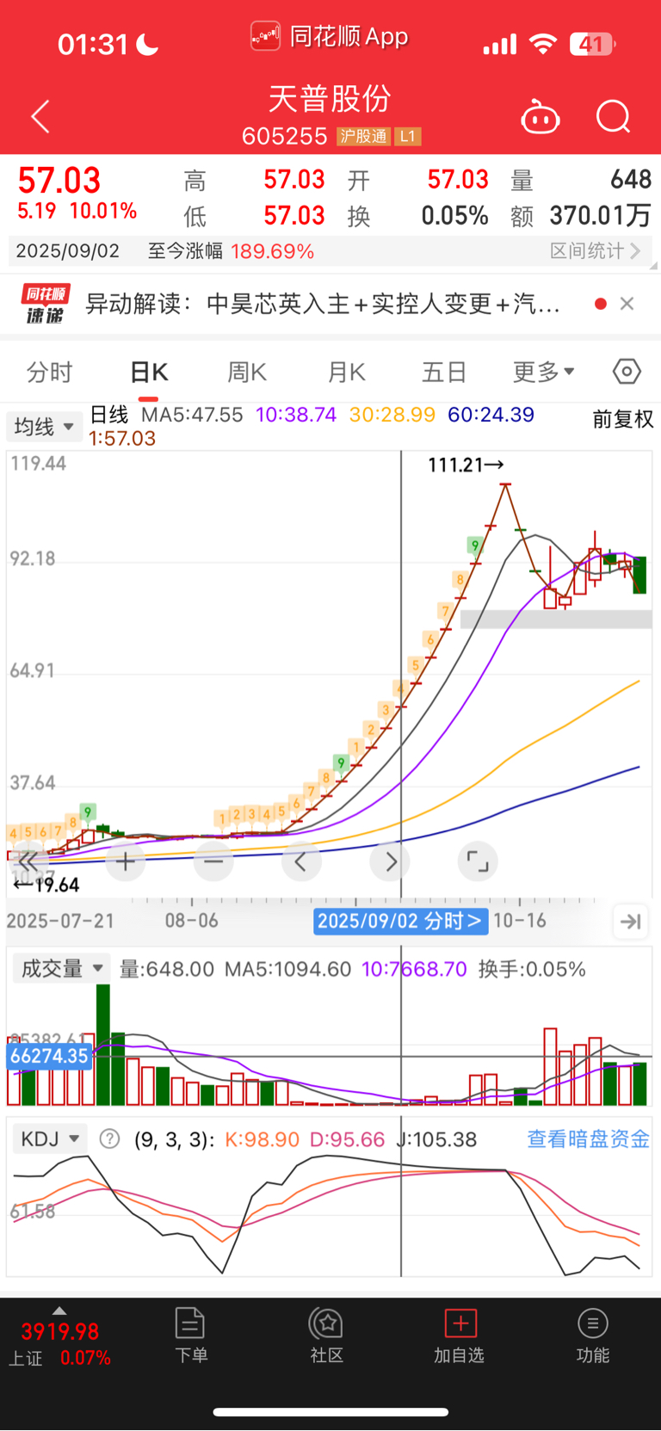661x1431 pixels.
Task: Tap the KDJ help question mark icon
Action: pyautogui.click(x=109, y=1139)
